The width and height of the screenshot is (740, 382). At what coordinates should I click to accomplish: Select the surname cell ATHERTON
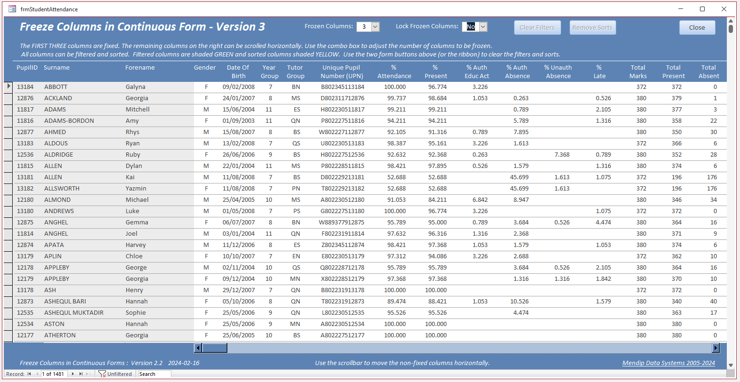(x=60, y=335)
